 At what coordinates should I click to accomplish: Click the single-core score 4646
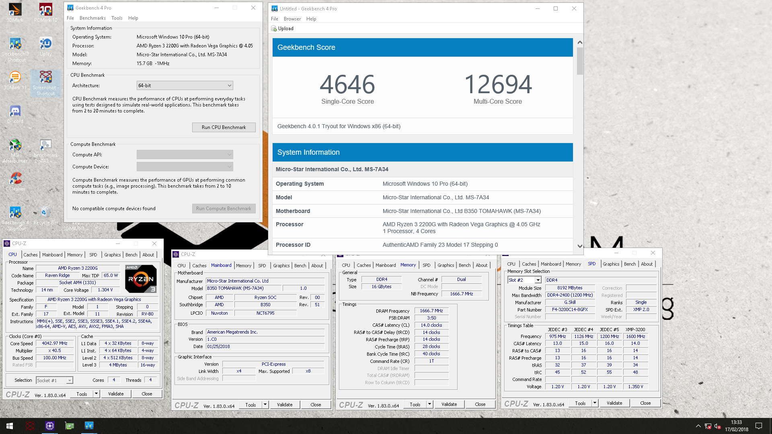click(347, 84)
